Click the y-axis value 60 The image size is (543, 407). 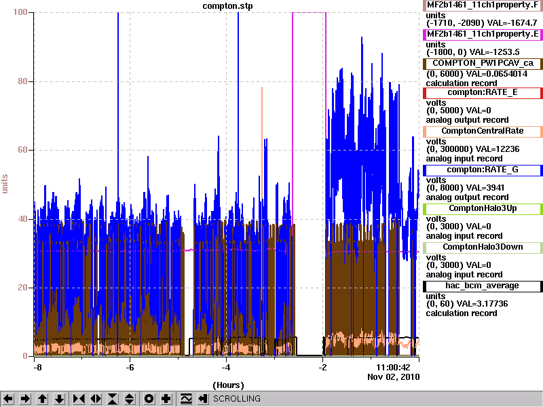(x=22, y=150)
